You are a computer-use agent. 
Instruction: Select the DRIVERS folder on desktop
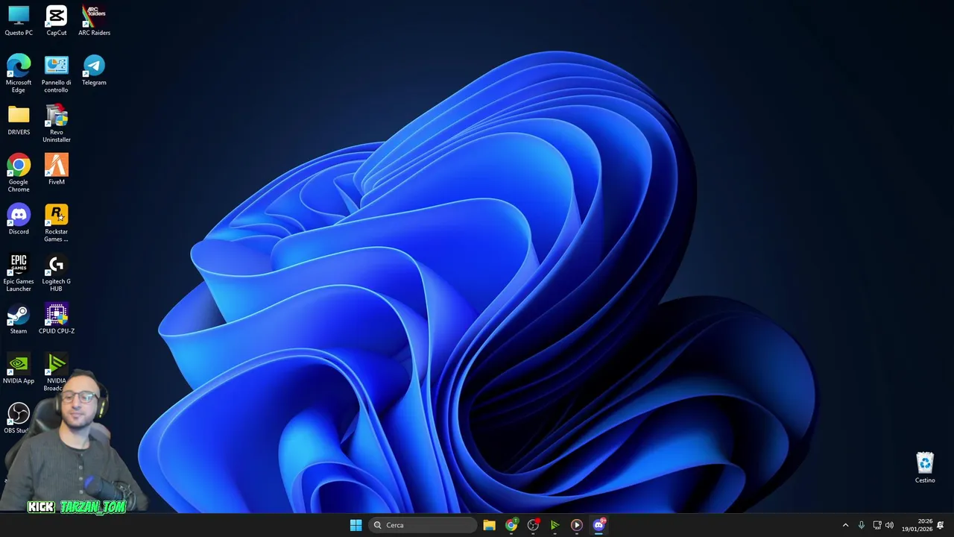19,120
